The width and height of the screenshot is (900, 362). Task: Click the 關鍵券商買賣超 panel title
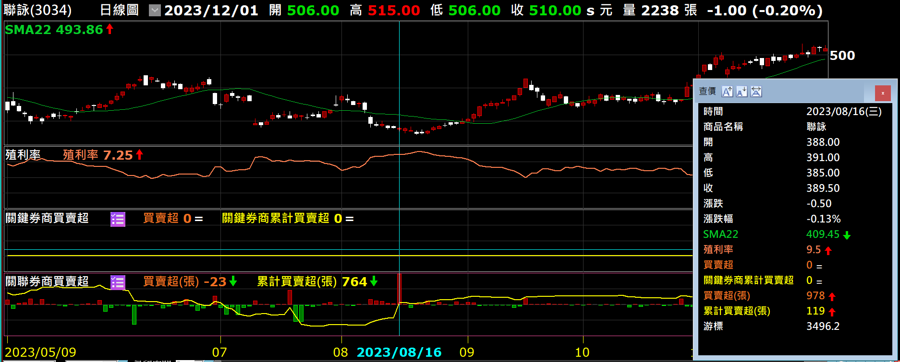pyautogui.click(x=47, y=218)
